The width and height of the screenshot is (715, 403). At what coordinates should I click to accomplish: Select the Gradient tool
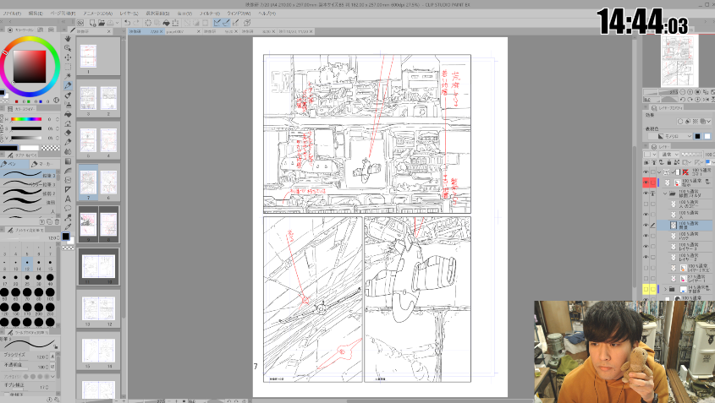(68, 161)
